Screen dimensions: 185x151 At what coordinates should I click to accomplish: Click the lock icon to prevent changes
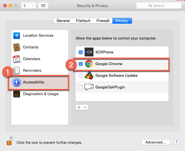coord(10,142)
